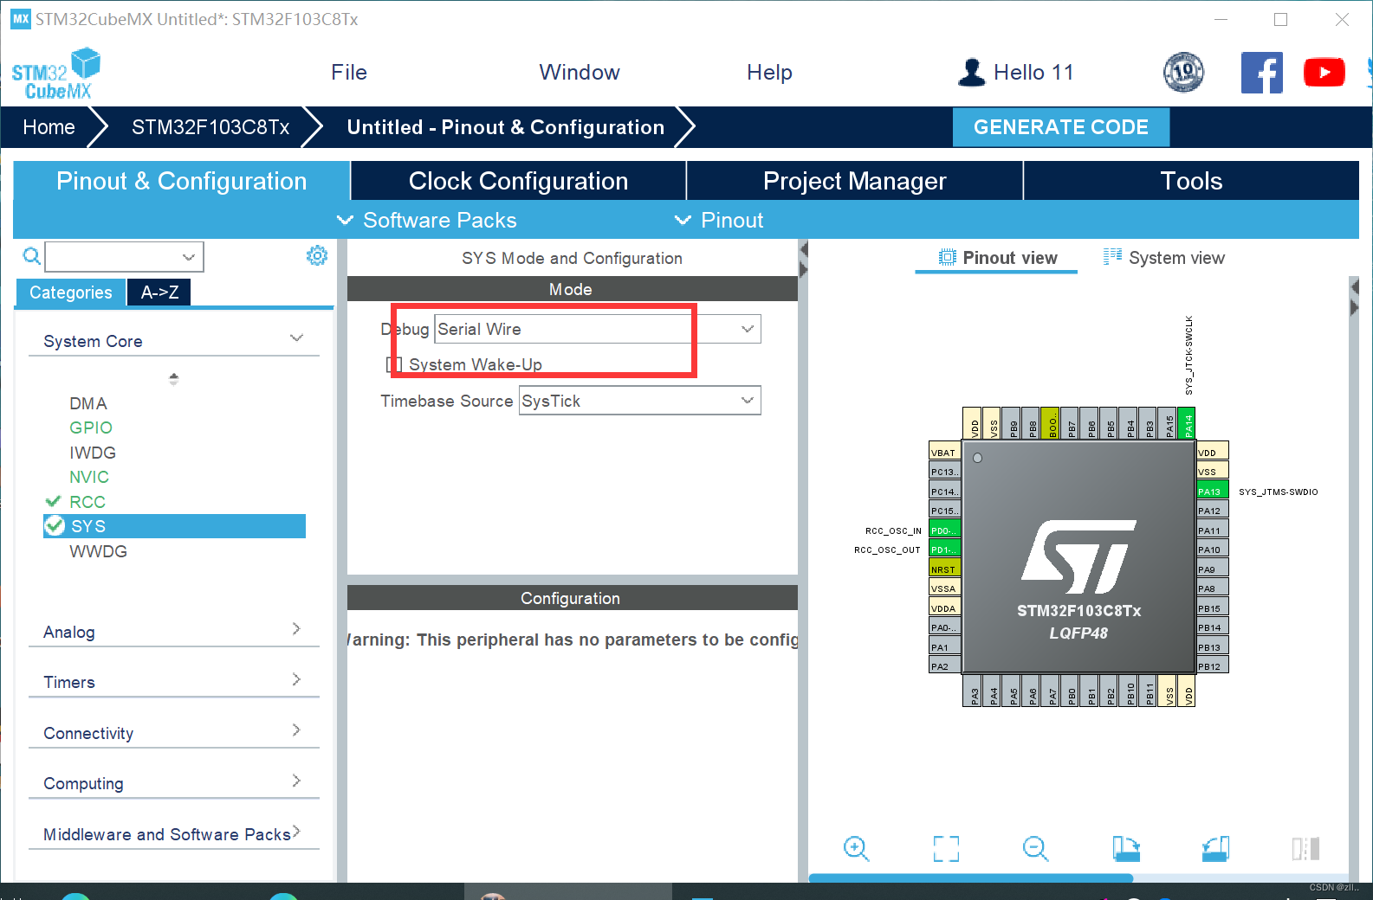Open the ST YouTube channel icon
1373x900 pixels.
(1324, 73)
